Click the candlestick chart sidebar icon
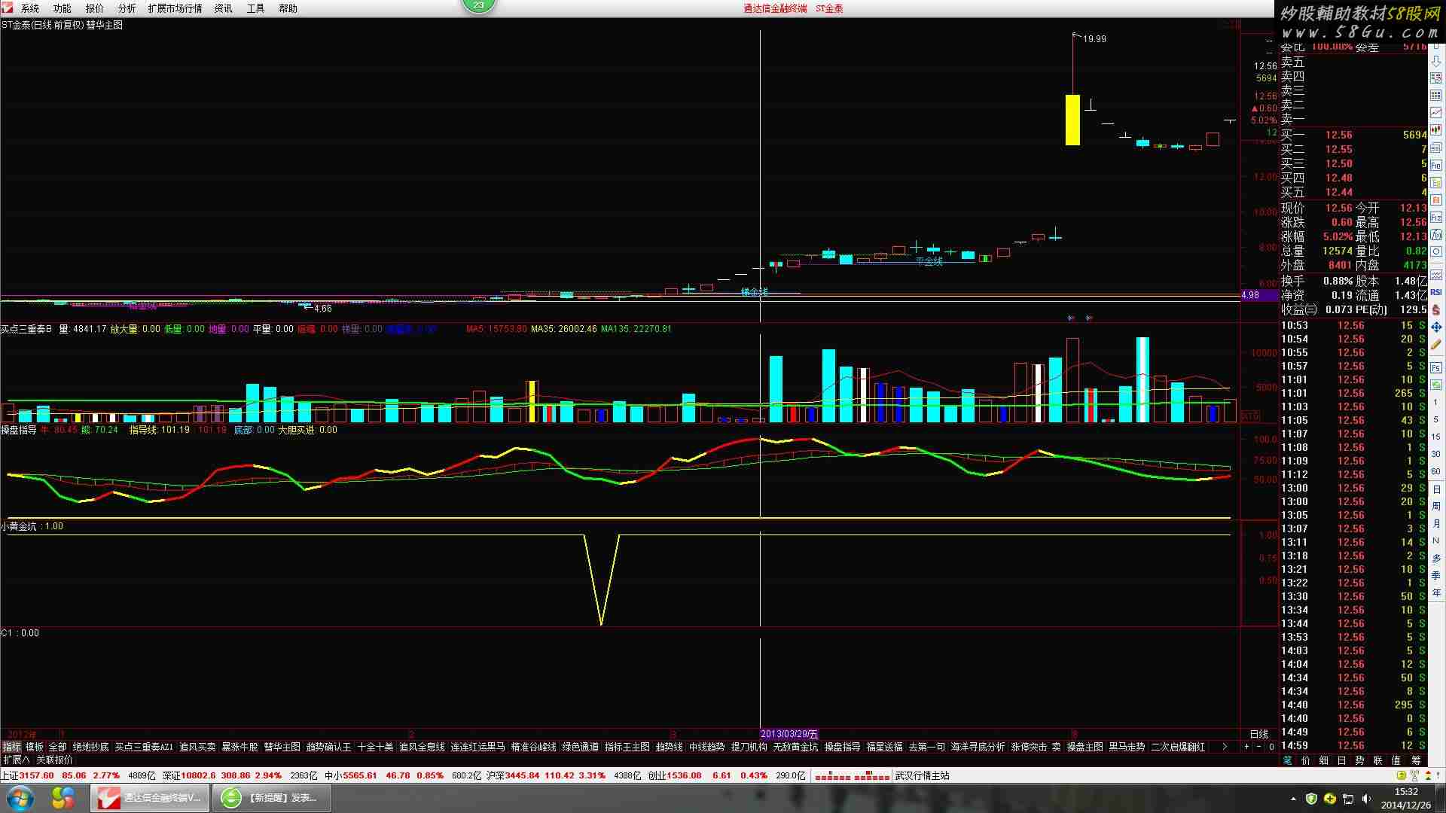The width and height of the screenshot is (1446, 813). click(x=1436, y=130)
